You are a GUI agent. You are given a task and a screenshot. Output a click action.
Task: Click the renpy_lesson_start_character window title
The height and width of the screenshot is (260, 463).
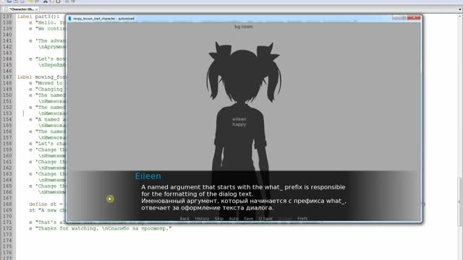click(x=103, y=19)
